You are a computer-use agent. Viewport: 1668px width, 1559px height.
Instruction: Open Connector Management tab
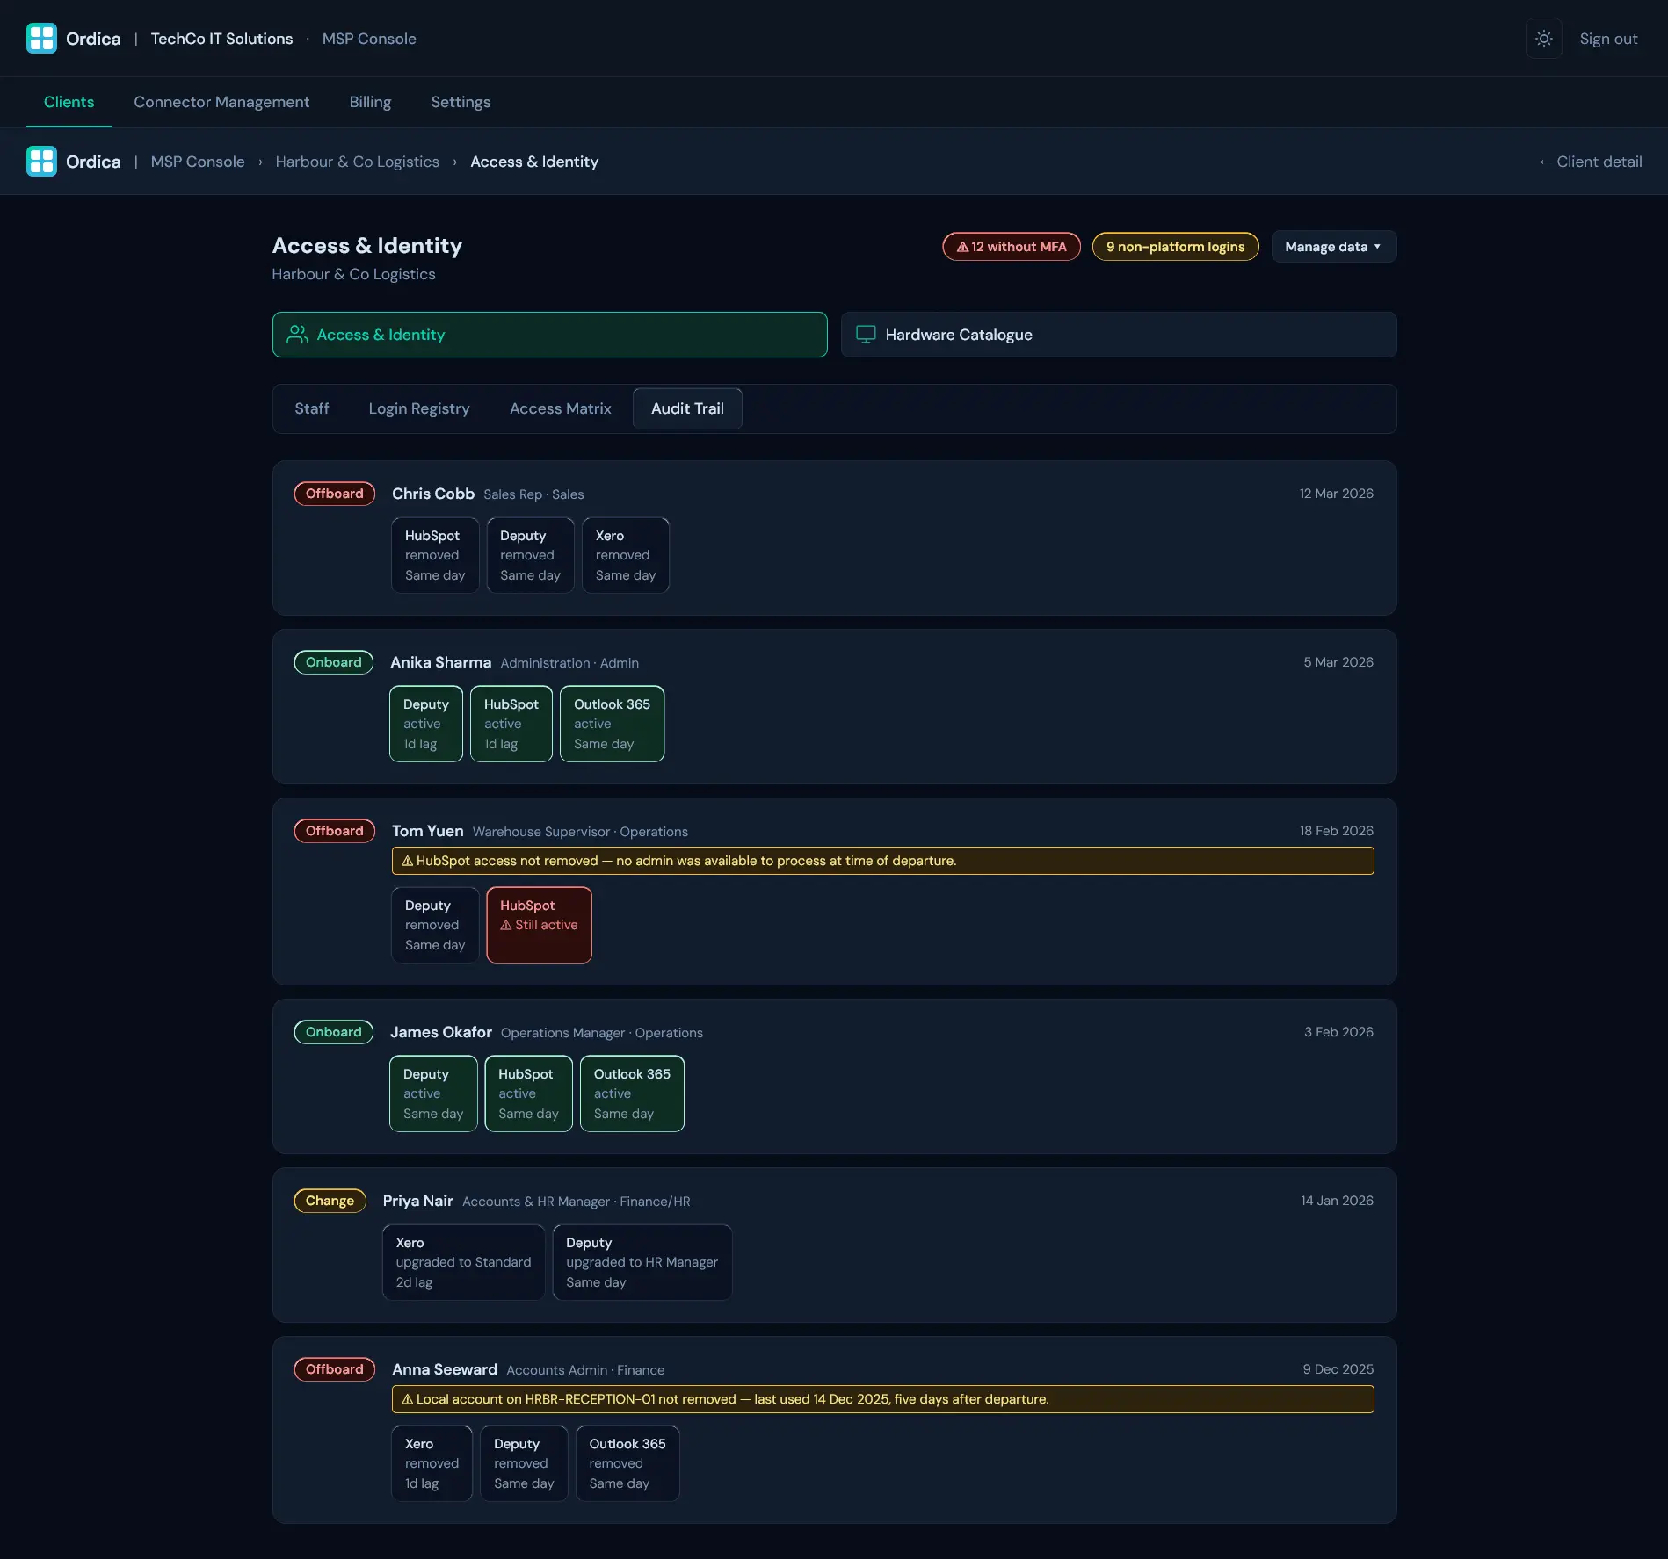221,102
